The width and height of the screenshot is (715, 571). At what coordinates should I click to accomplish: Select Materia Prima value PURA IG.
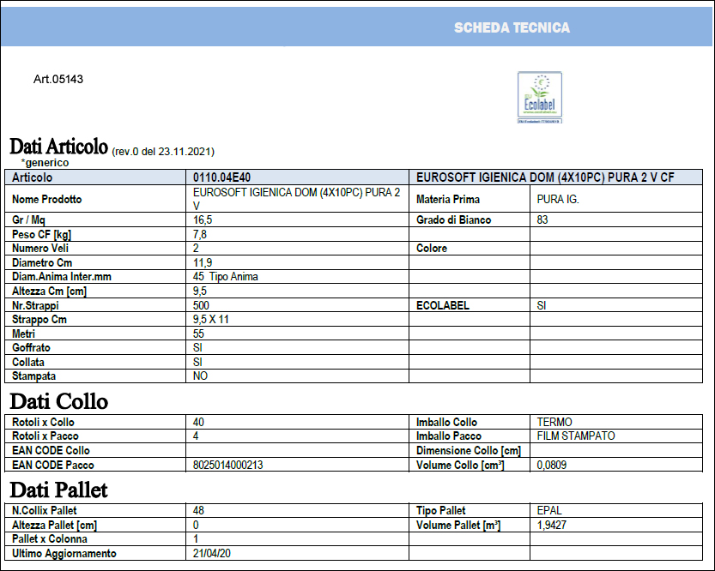tap(558, 199)
